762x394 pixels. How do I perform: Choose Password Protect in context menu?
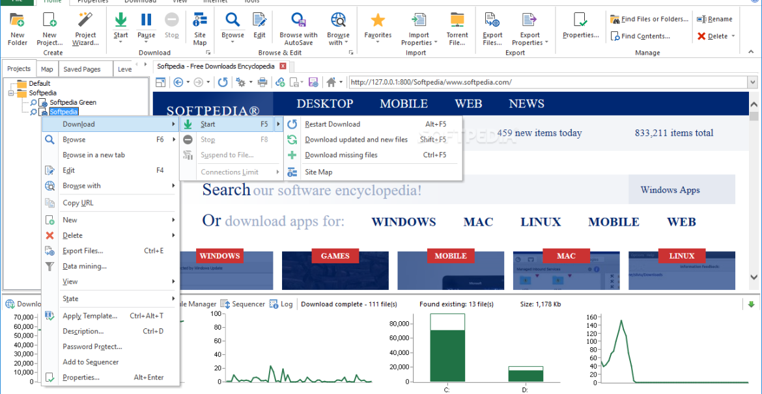pyautogui.click(x=111, y=347)
